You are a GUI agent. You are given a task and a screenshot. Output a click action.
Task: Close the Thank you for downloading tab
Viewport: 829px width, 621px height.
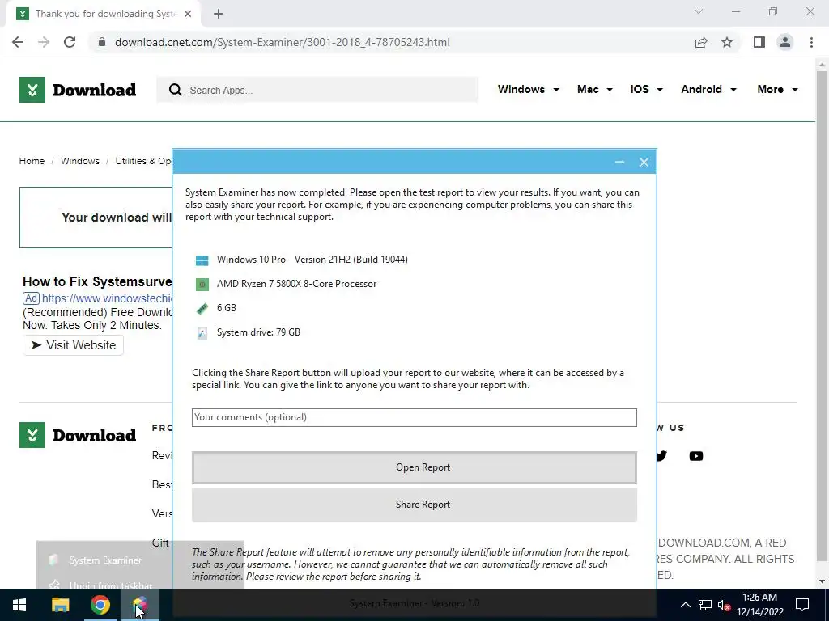click(x=188, y=14)
